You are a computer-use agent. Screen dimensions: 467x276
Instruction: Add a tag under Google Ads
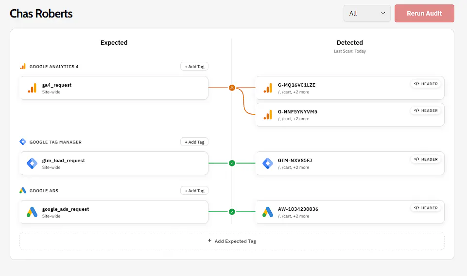194,190
